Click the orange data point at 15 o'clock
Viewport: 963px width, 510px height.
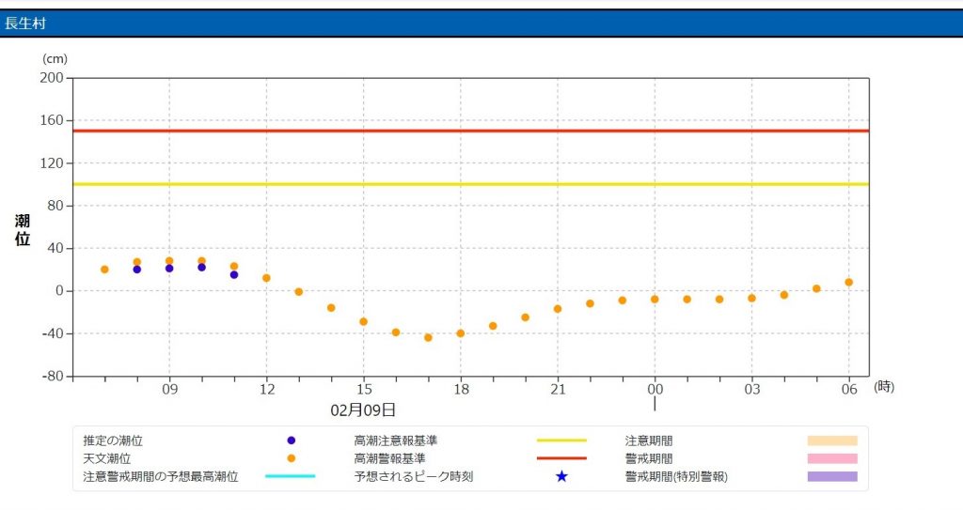(364, 321)
